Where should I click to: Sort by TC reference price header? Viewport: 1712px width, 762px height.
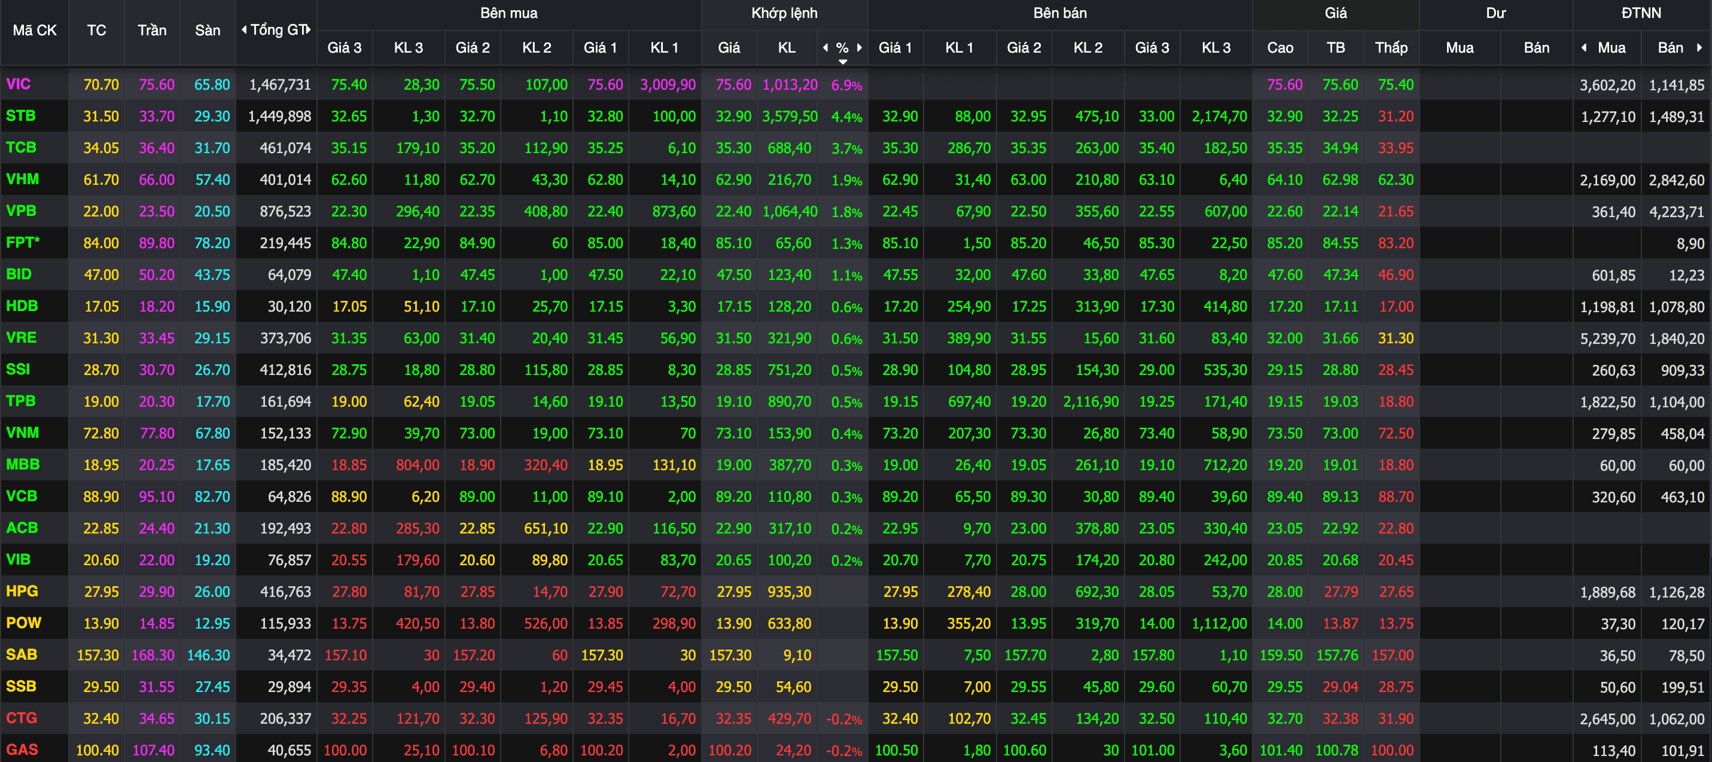coord(96,31)
